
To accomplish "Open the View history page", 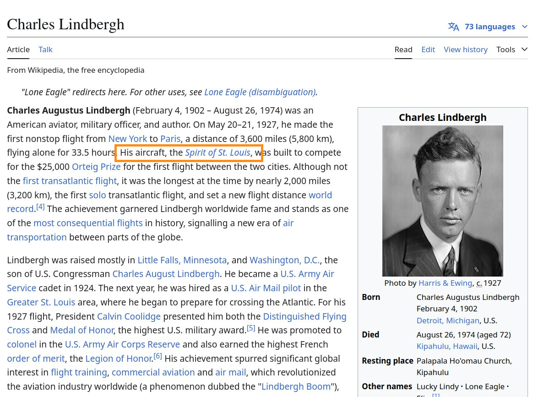I will tap(466, 49).
